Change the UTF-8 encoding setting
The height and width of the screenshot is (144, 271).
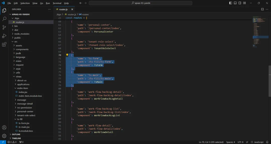[x=240, y=142]
